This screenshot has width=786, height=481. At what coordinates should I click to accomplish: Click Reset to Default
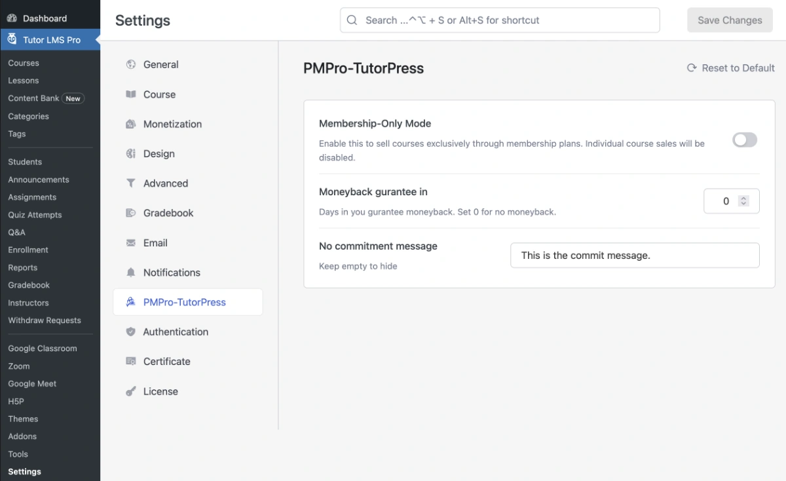click(730, 67)
